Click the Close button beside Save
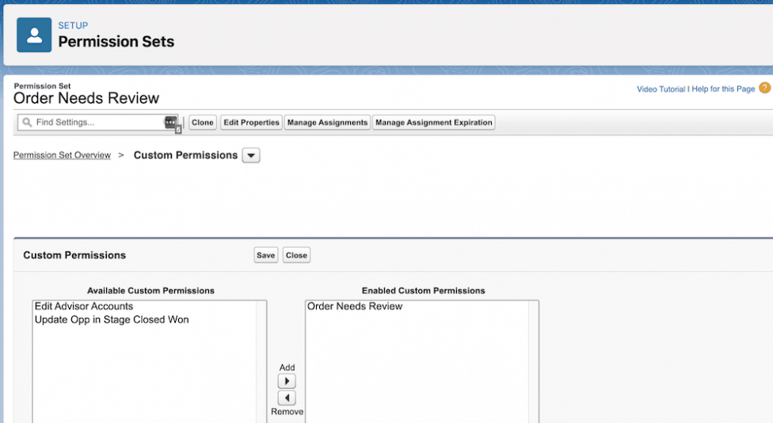 pyautogui.click(x=296, y=255)
